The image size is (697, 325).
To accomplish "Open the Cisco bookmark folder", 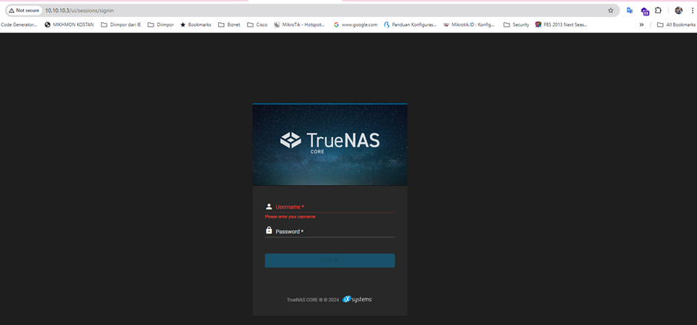I will [x=257, y=24].
